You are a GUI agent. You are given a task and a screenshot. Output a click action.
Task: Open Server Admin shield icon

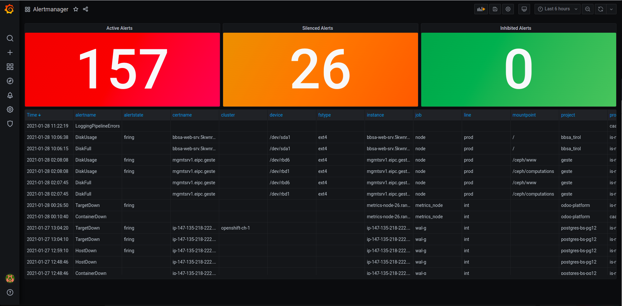point(10,124)
